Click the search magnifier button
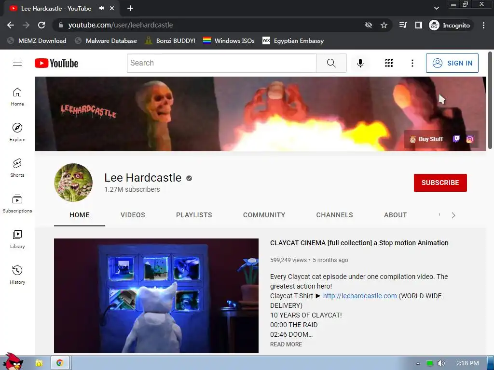Screen dimensions: 494x370 (331, 63)
